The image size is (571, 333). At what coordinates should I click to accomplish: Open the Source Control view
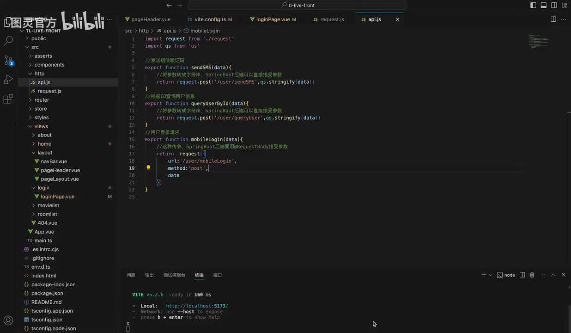[x=8, y=61]
